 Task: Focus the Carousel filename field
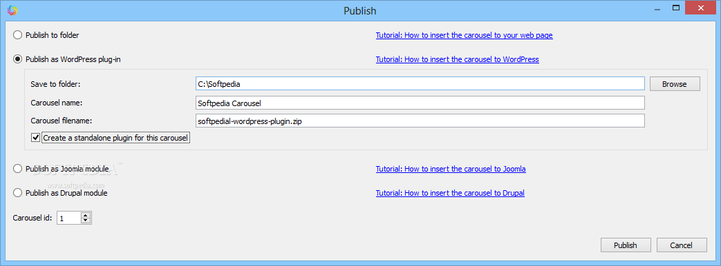420,121
